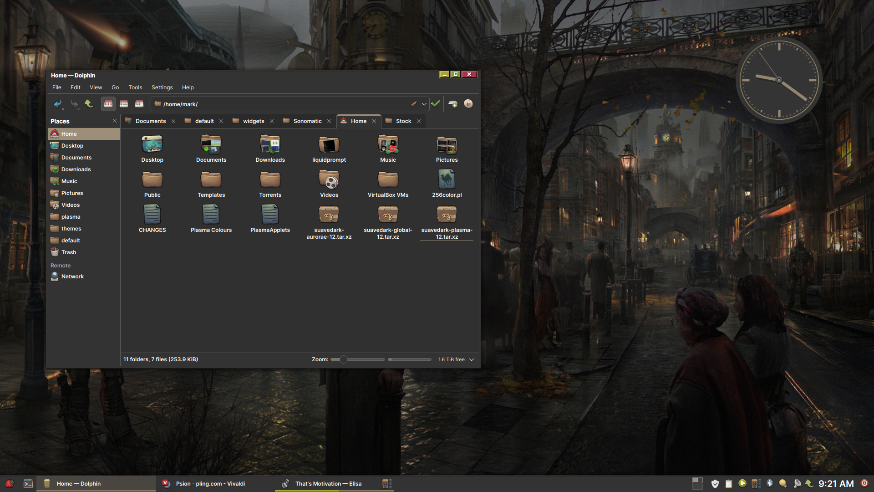Switch to the Stock tab
The height and width of the screenshot is (492, 874).
(403, 121)
